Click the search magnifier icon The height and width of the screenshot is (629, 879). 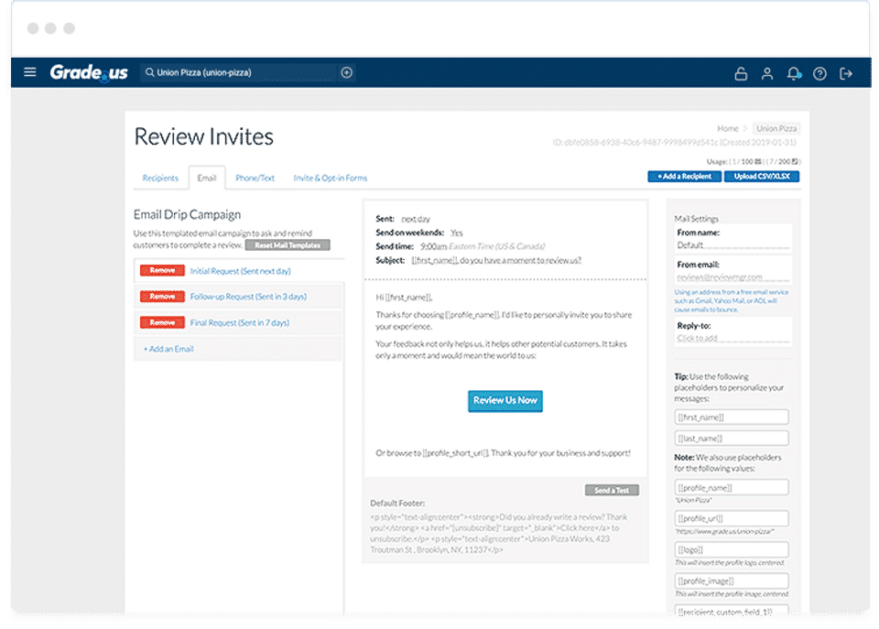(x=149, y=72)
